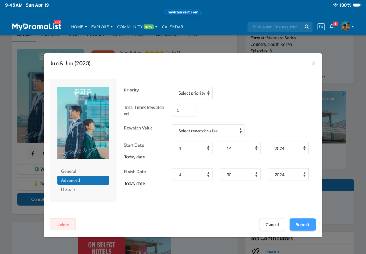Set Finish Date with Today date link
The width and height of the screenshot is (366, 254).
[x=135, y=183]
